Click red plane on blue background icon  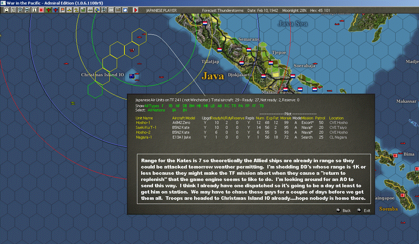click(x=55, y=10)
